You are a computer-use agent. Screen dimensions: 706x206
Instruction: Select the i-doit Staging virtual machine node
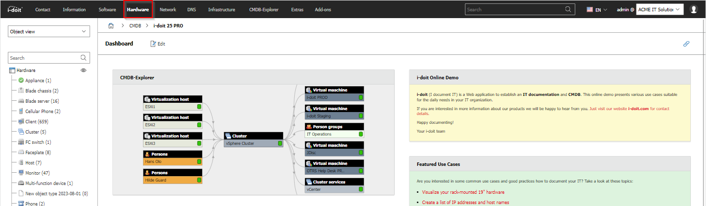(334, 112)
